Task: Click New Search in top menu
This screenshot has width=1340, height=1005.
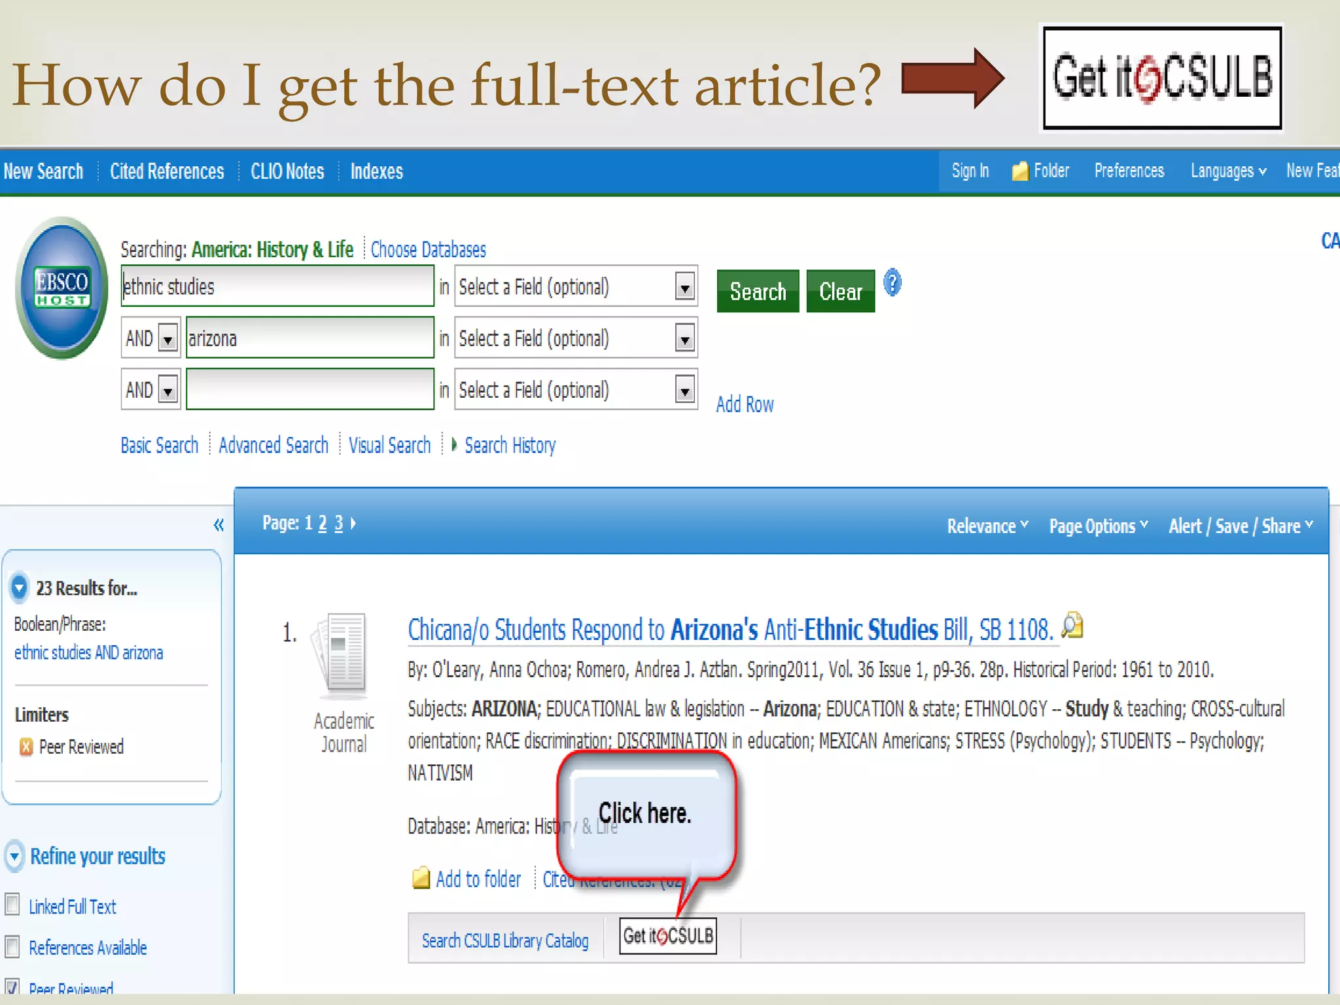Action: click(x=43, y=171)
